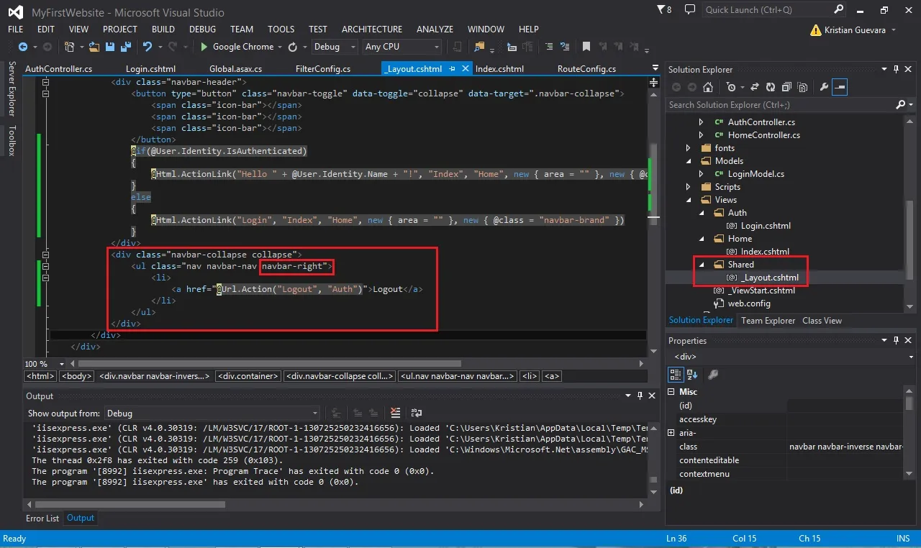Open the PROJECT menu
Image resolution: width=921 pixels, height=548 pixels.
(120, 29)
